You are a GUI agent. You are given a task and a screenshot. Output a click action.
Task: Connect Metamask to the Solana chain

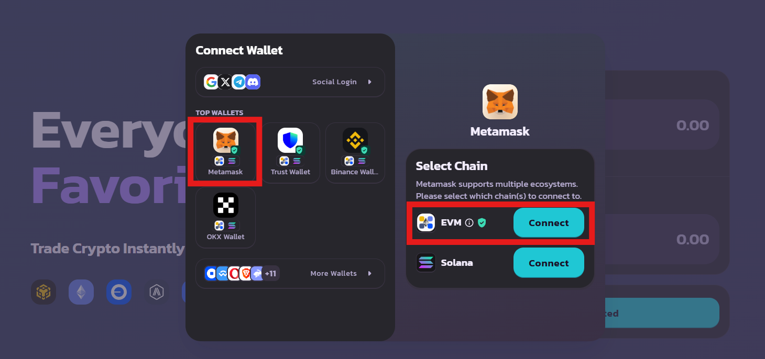click(x=549, y=263)
